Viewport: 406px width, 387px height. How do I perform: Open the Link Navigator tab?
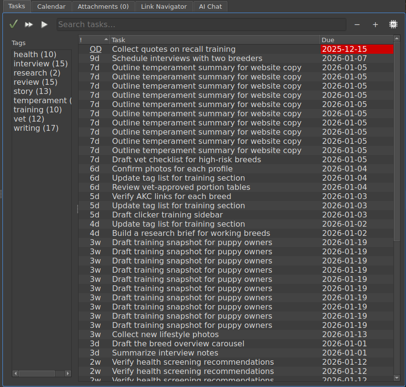pos(163,7)
